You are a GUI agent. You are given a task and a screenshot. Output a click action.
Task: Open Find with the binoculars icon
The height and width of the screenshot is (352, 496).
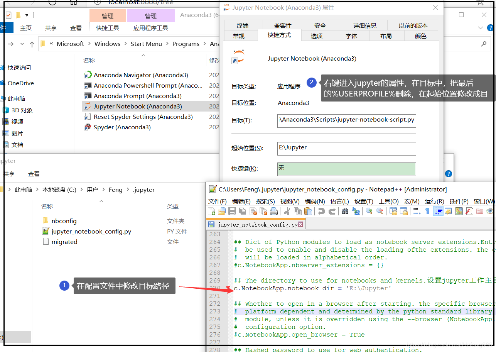click(x=345, y=211)
